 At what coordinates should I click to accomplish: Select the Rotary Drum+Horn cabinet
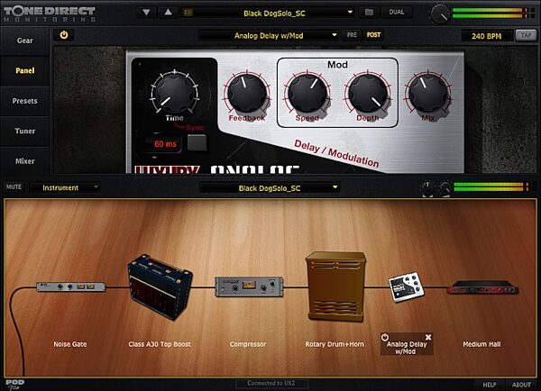[x=335, y=286]
